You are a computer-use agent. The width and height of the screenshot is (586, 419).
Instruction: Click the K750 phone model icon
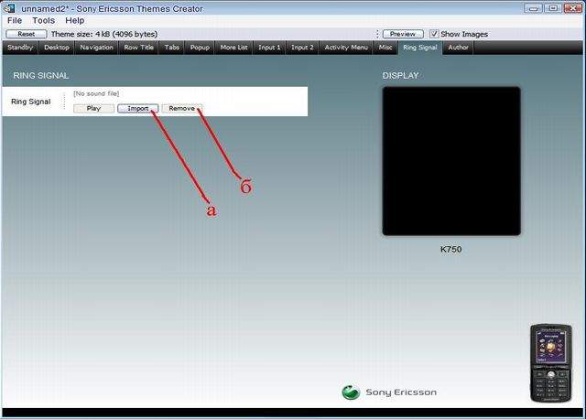pos(551,363)
